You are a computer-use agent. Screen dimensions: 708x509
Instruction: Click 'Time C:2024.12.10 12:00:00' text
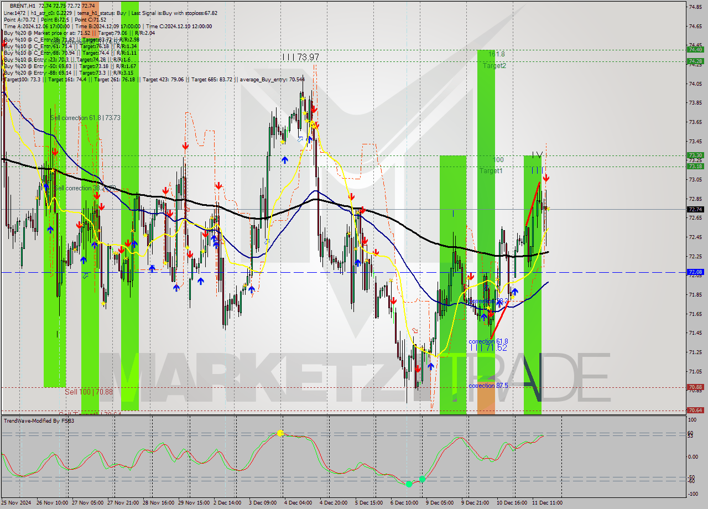(x=180, y=26)
